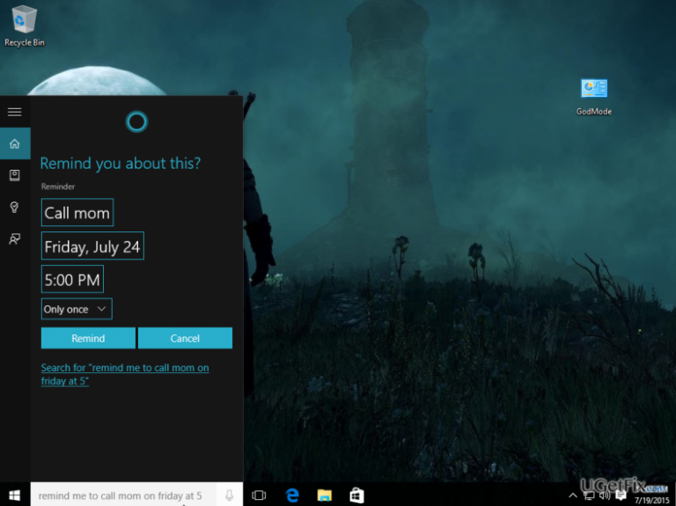Open the network icon in system tray
The width and height of the screenshot is (676, 506).
click(x=589, y=495)
